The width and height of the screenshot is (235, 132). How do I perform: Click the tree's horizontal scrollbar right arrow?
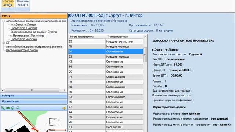point(65,90)
